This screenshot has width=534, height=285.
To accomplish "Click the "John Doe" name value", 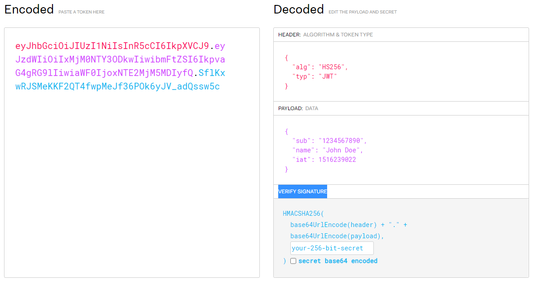I will coord(342,150).
